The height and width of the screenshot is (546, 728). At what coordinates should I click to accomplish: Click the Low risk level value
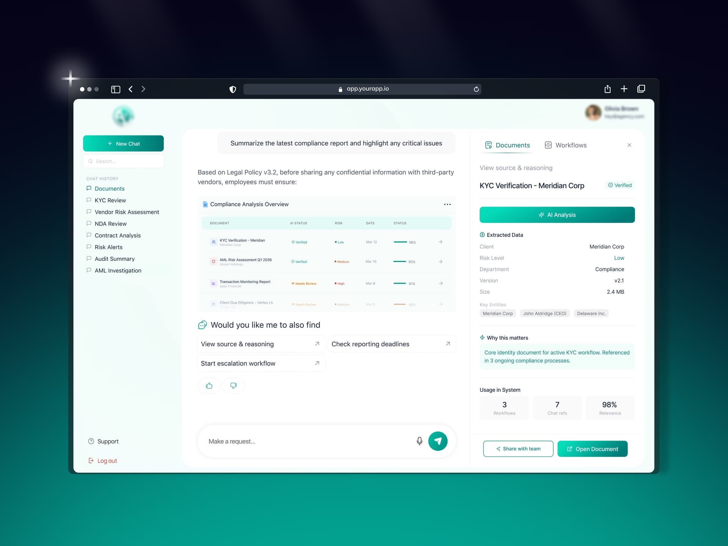click(x=619, y=258)
